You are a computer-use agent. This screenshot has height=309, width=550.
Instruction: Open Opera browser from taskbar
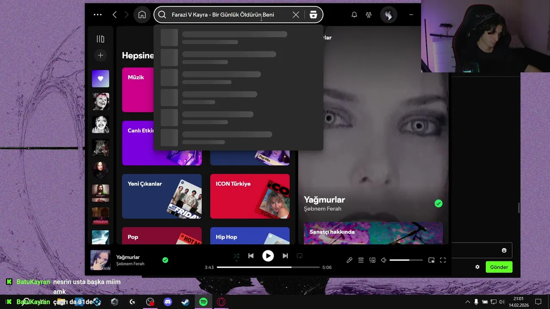(x=221, y=302)
